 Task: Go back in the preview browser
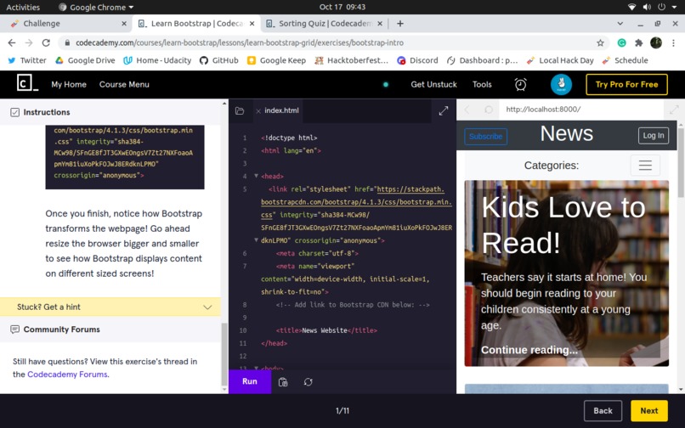467,110
